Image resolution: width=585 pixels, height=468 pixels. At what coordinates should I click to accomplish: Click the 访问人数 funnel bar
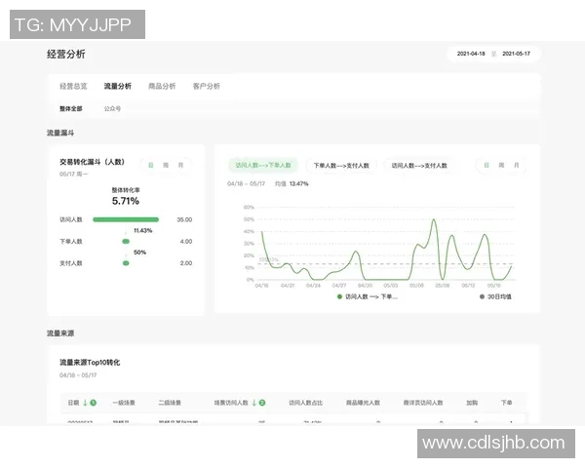126,219
